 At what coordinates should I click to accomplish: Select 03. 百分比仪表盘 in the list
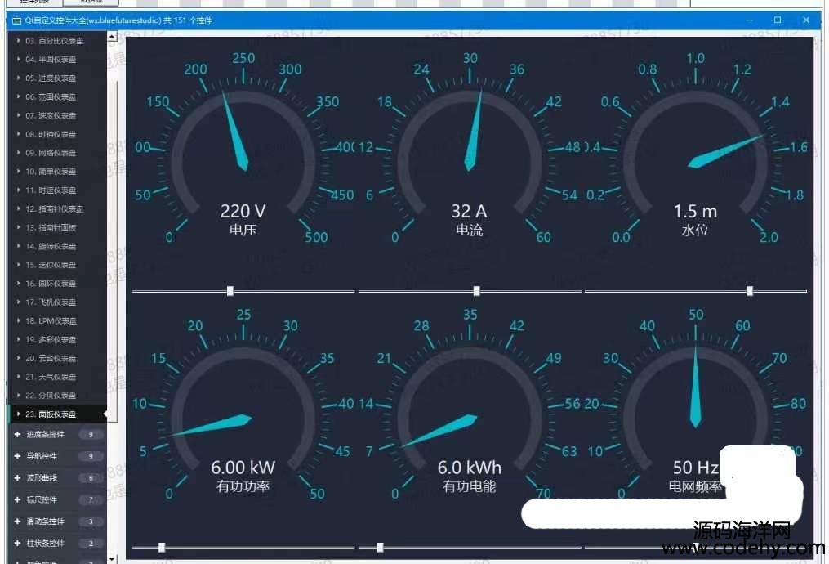click(x=54, y=40)
